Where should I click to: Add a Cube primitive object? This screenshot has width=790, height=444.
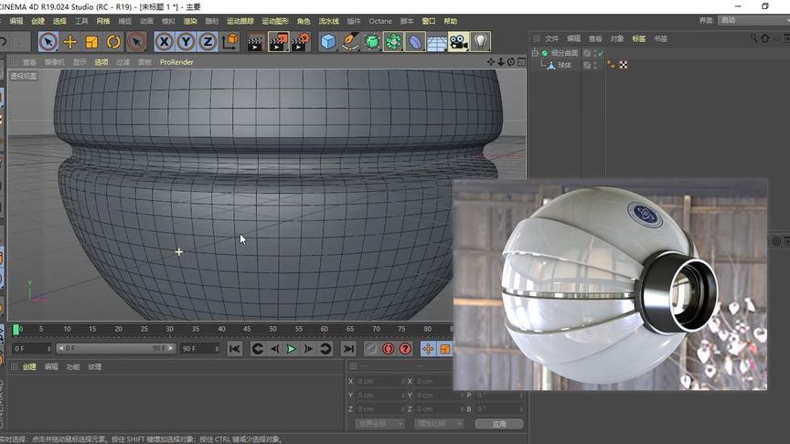coord(328,41)
